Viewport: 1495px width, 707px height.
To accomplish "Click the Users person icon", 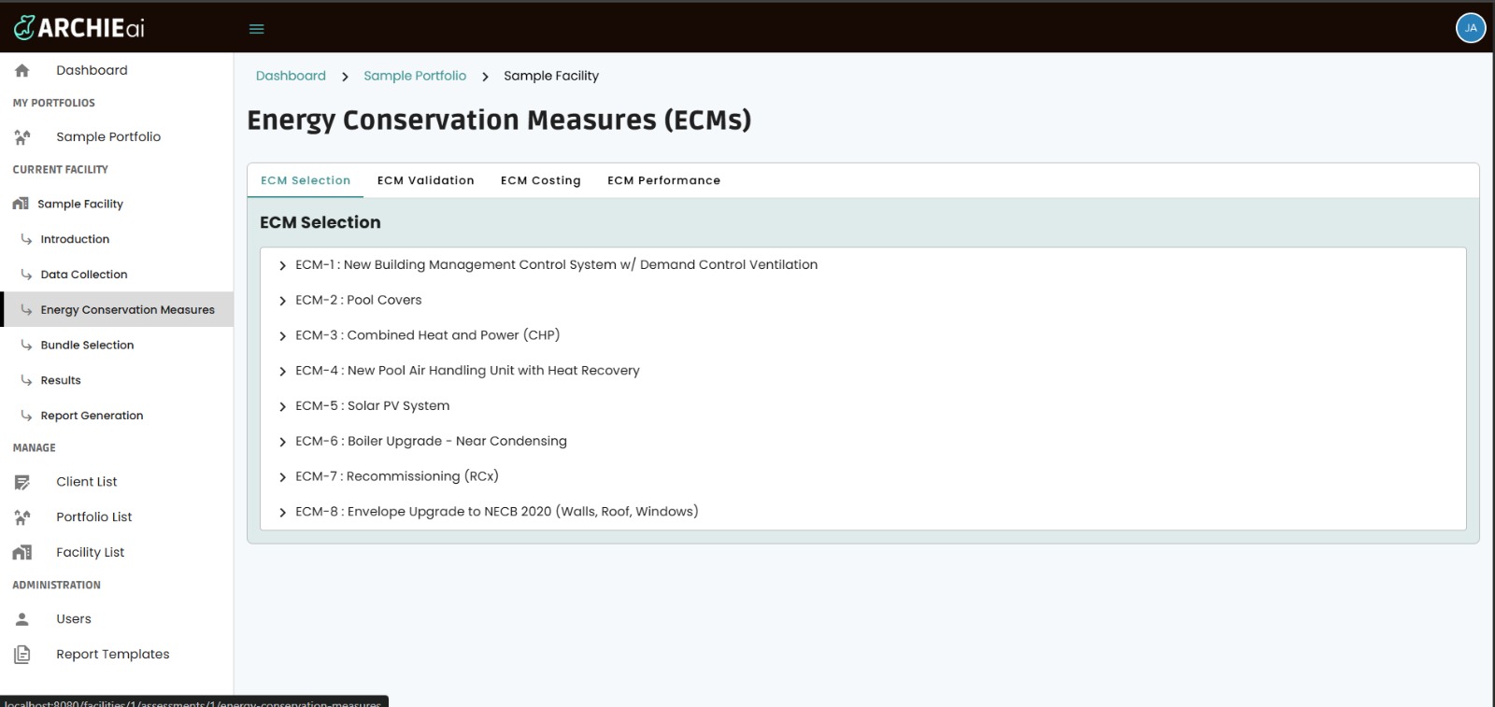I will (22, 619).
